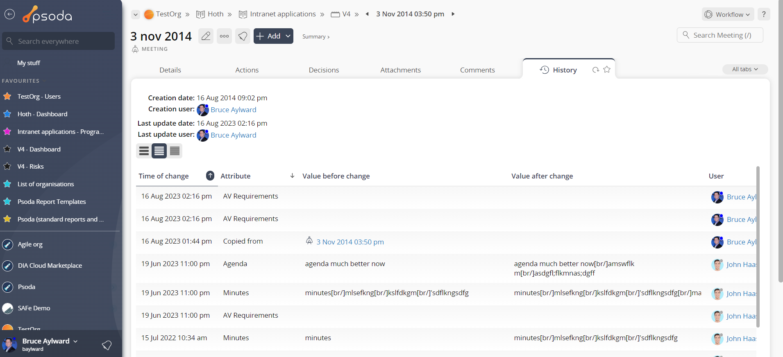Click the 15 Jul 2022 10:34 am cell
The image size is (783, 357).
[174, 338]
